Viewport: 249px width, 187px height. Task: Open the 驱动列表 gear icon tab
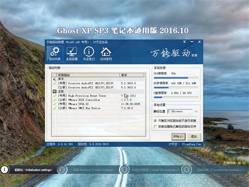pos(55,54)
